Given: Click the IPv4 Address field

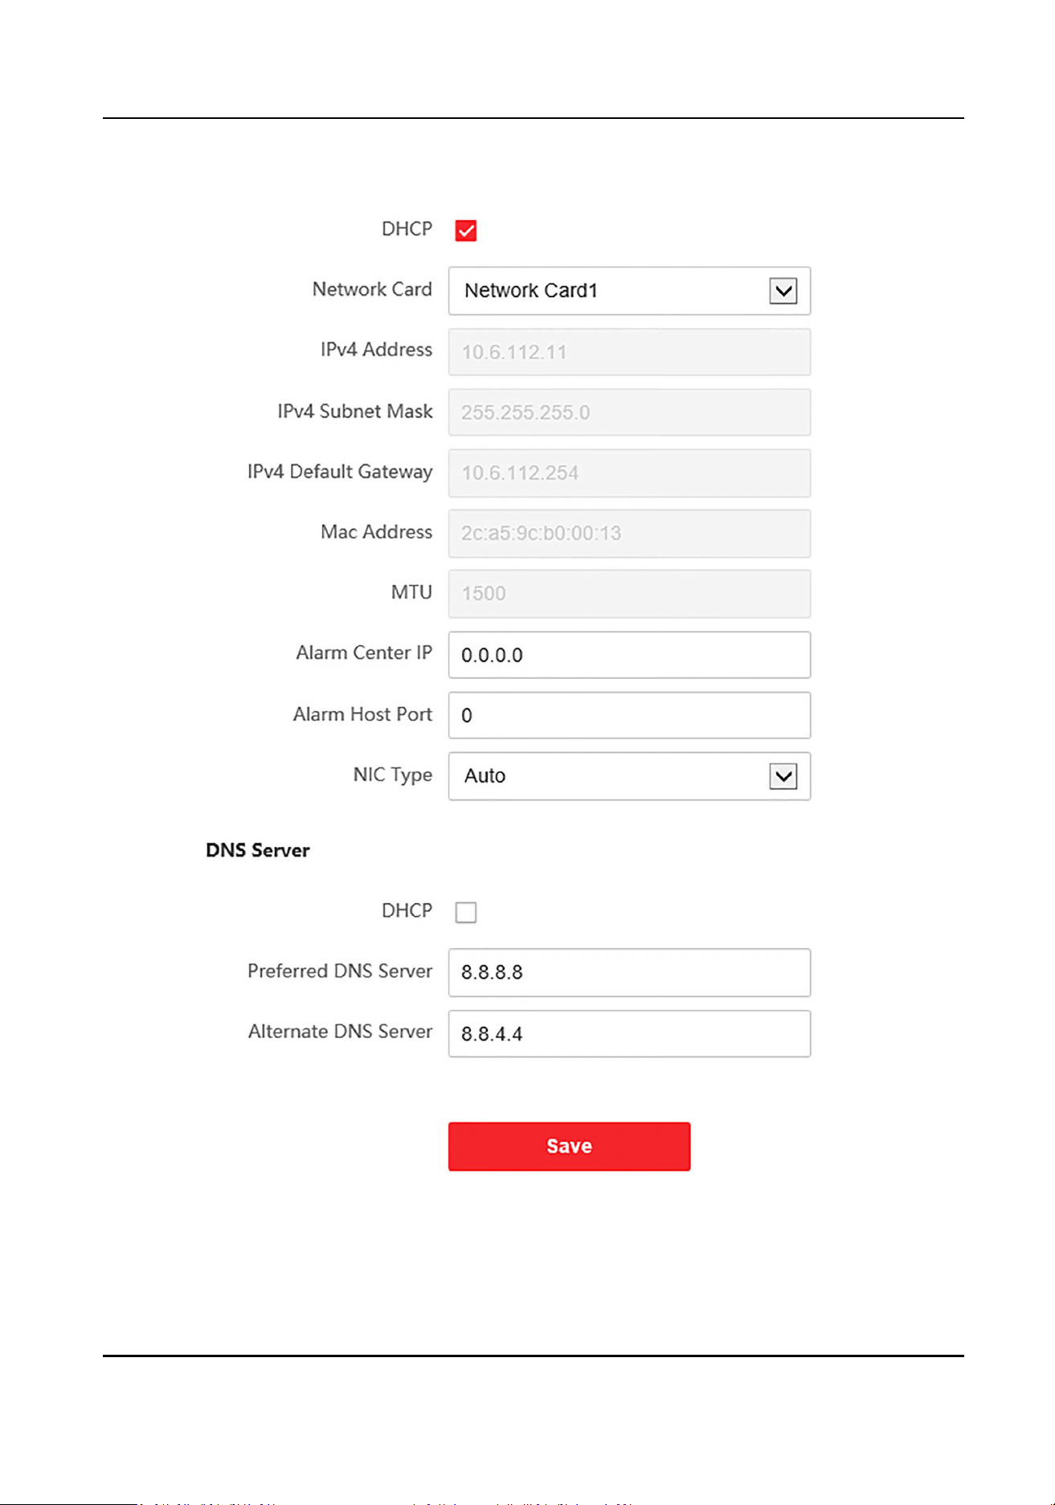Looking at the screenshot, I should 629,352.
